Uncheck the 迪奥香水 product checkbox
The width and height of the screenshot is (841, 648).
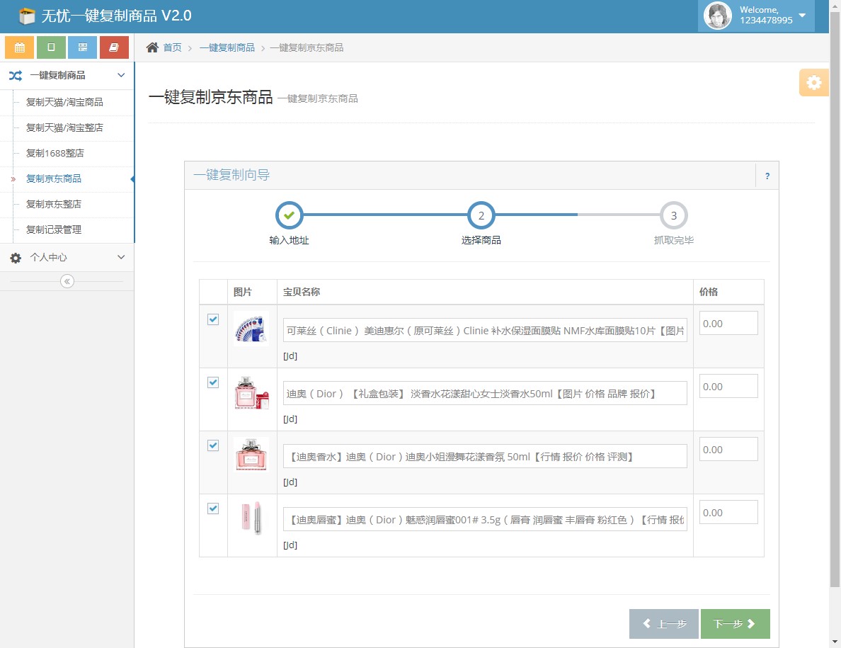coord(213,445)
